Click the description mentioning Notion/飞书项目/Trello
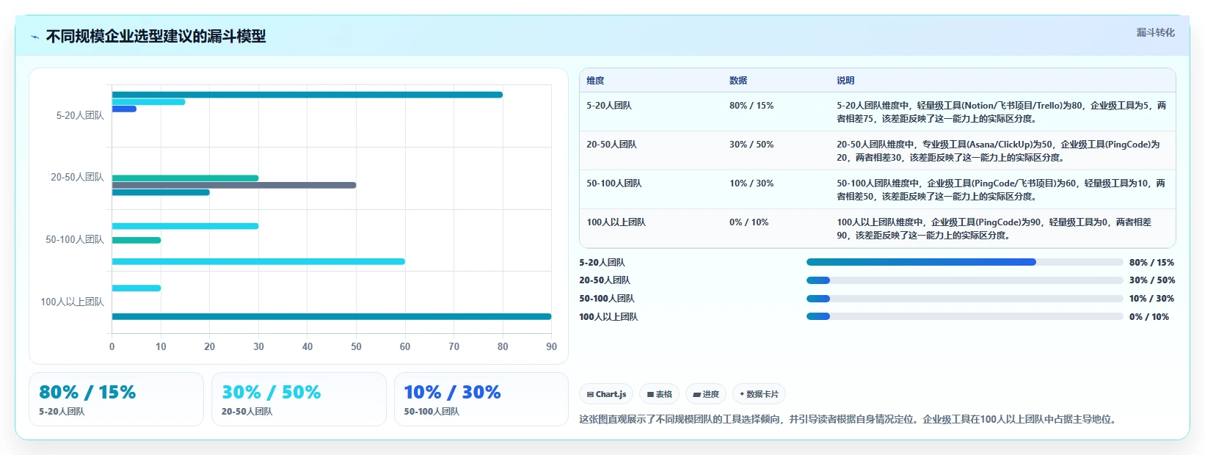 point(1001,112)
